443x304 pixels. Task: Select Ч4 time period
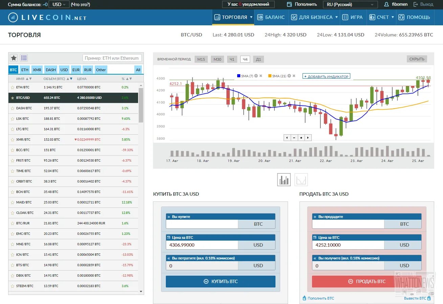245,59
